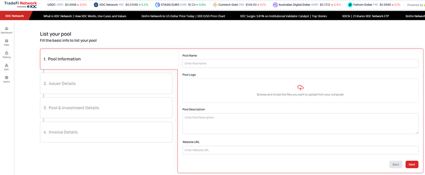Click the XDC Network coin icon in ticker
This screenshot has height=175, width=425.
(x=96, y=5)
